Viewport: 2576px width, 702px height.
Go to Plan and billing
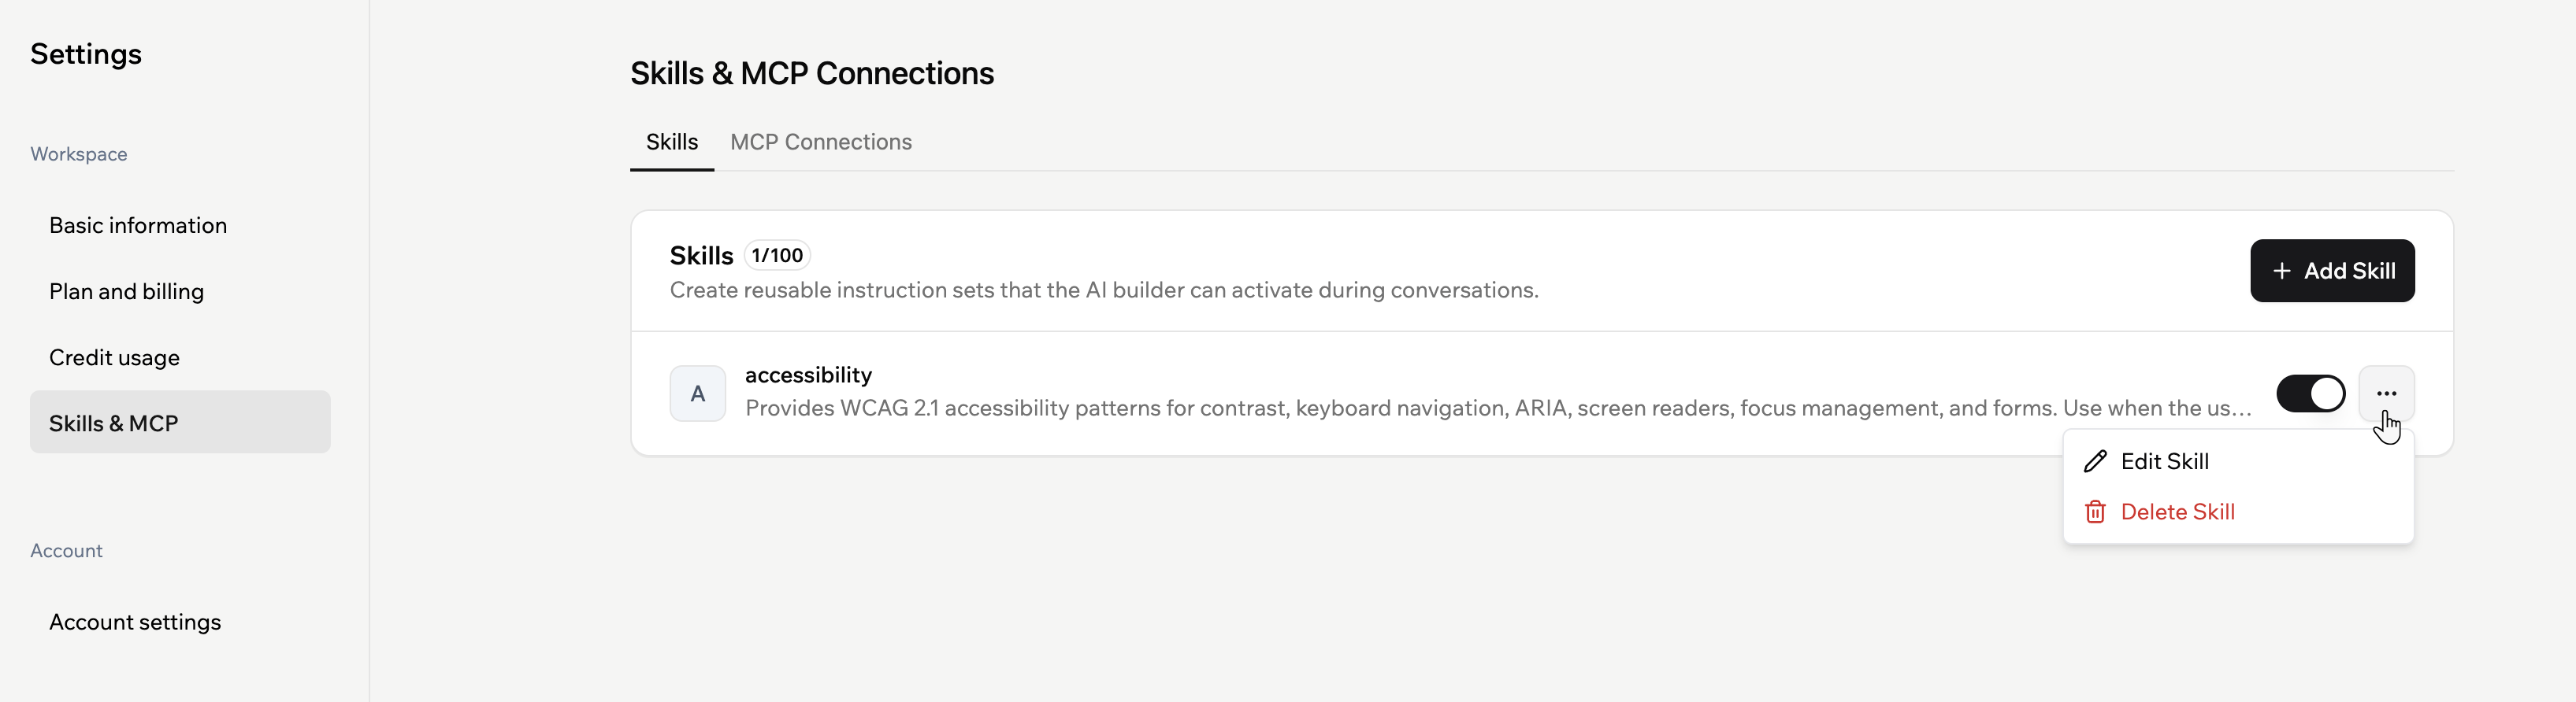tap(126, 292)
